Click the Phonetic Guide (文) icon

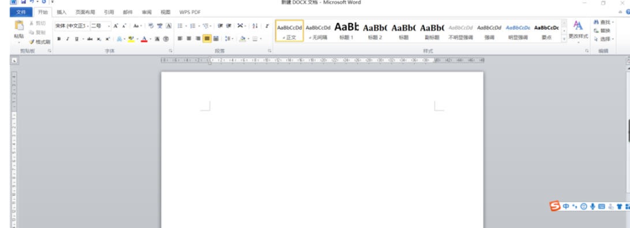159,26
